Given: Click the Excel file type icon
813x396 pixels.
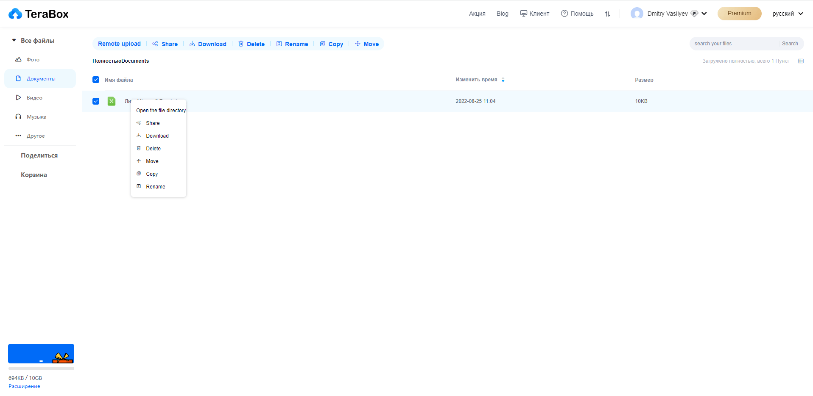Looking at the screenshot, I should [x=112, y=101].
